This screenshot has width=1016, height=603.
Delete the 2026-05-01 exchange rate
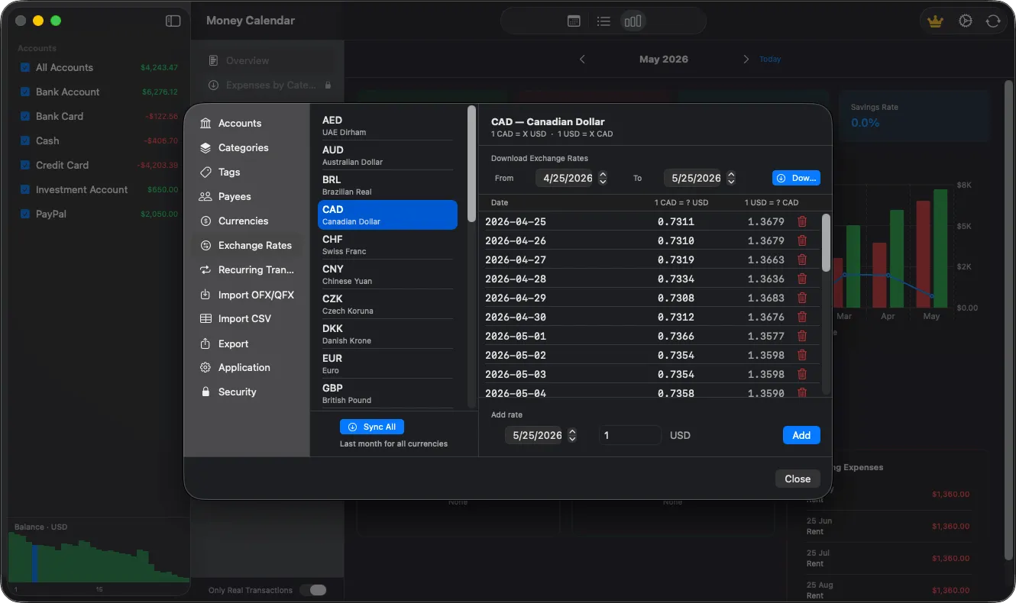tap(802, 336)
